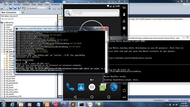Image resolution: width=190 pixels, height=107 pixels.
Task: Click the Genymotion power button icon
Action: point(124,90)
